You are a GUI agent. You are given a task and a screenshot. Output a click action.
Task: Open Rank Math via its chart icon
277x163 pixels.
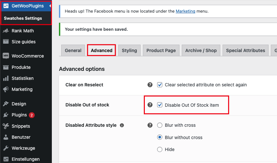6,31
